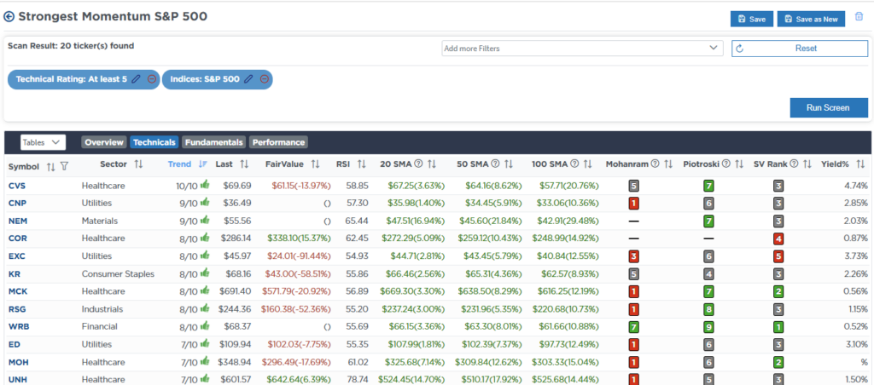Switch to the Performance tab
This screenshot has width=874, height=385.
(x=279, y=142)
